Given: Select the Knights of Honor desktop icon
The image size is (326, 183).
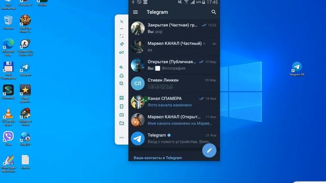Looking at the screenshot, I should coord(25,117).
